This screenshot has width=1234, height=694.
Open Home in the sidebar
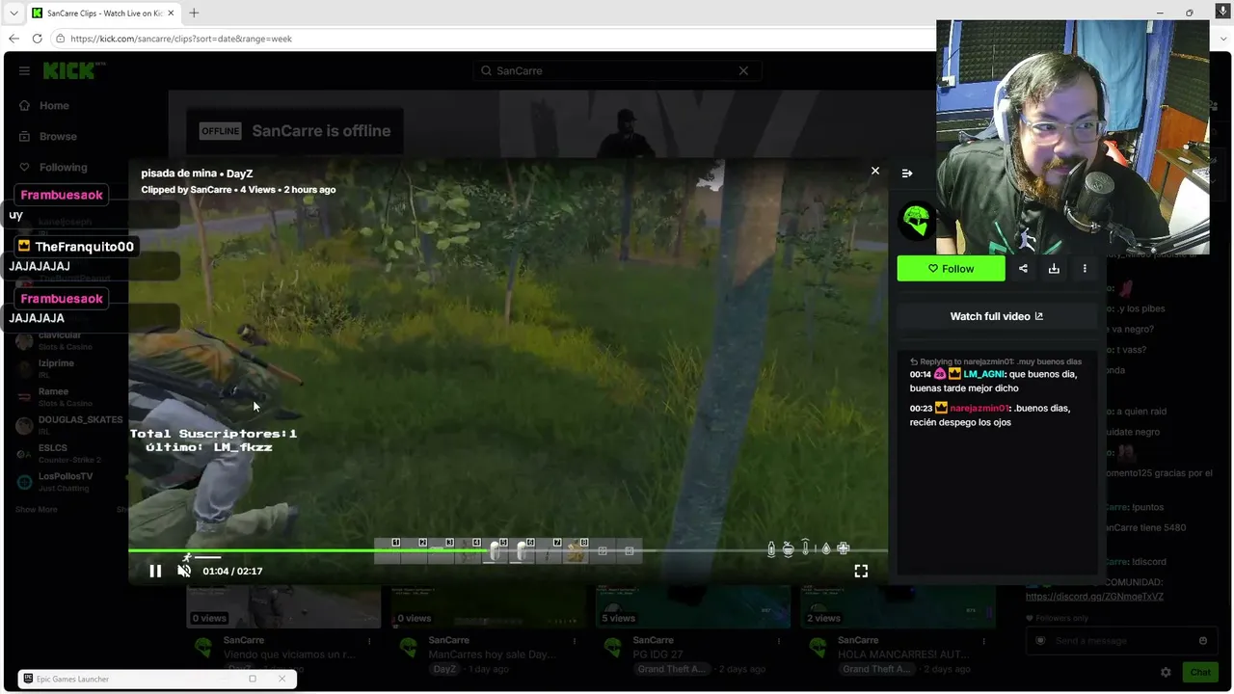[x=54, y=106]
